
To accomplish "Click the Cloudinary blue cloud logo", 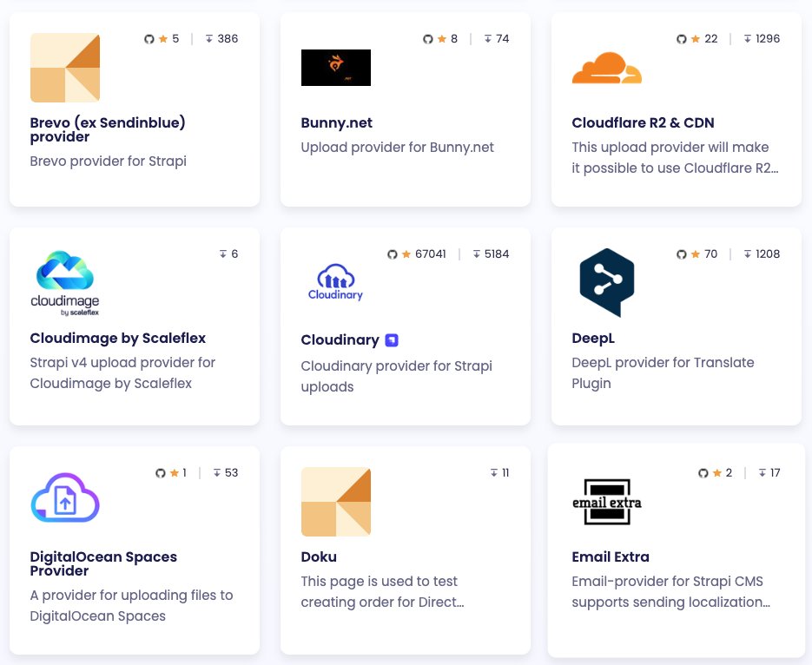I will (x=335, y=282).
